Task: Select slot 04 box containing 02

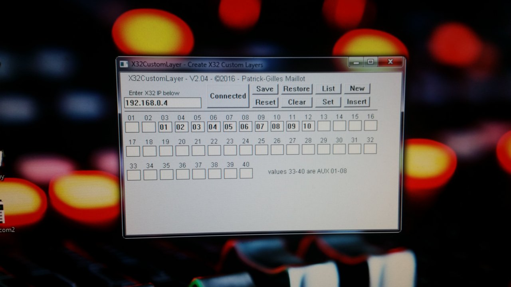Action: coord(181,127)
